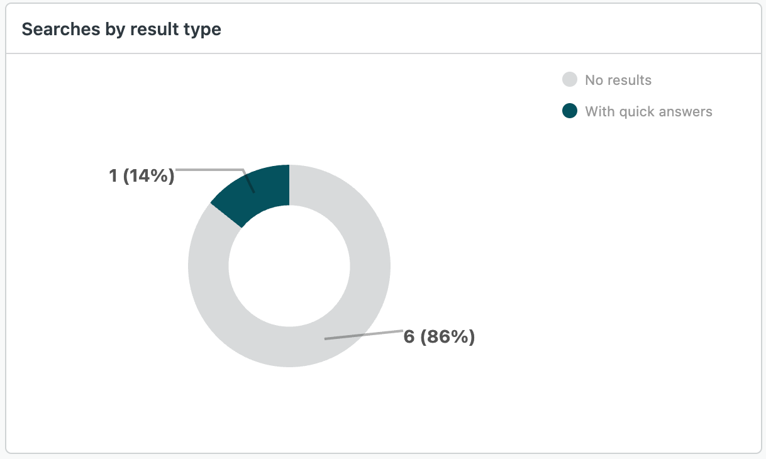Click the leader line beside the 86% label

click(365, 335)
